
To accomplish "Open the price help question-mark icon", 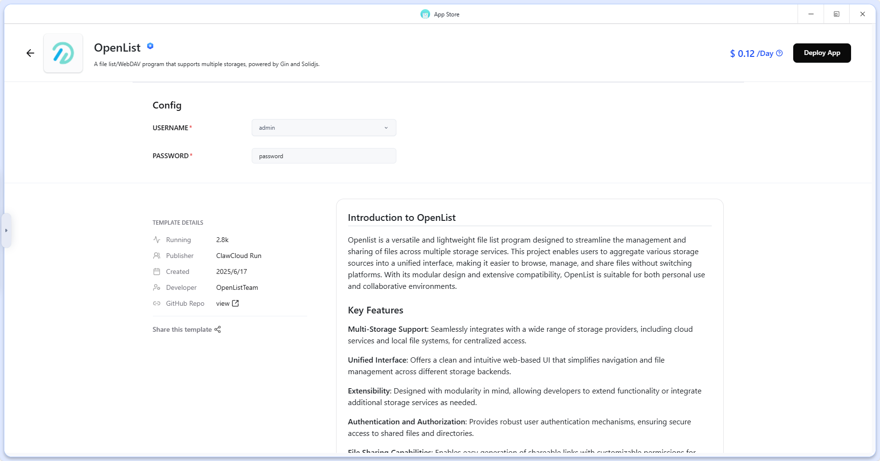I will 779,53.
